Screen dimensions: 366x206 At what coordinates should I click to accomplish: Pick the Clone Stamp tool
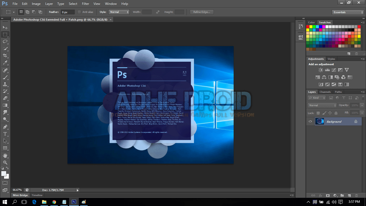5,84
